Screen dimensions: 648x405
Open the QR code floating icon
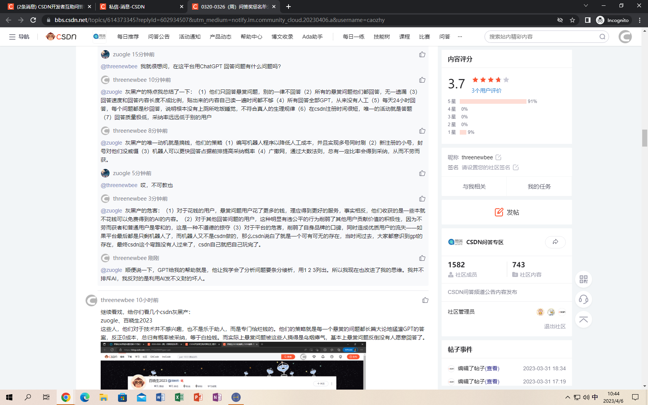(x=583, y=279)
